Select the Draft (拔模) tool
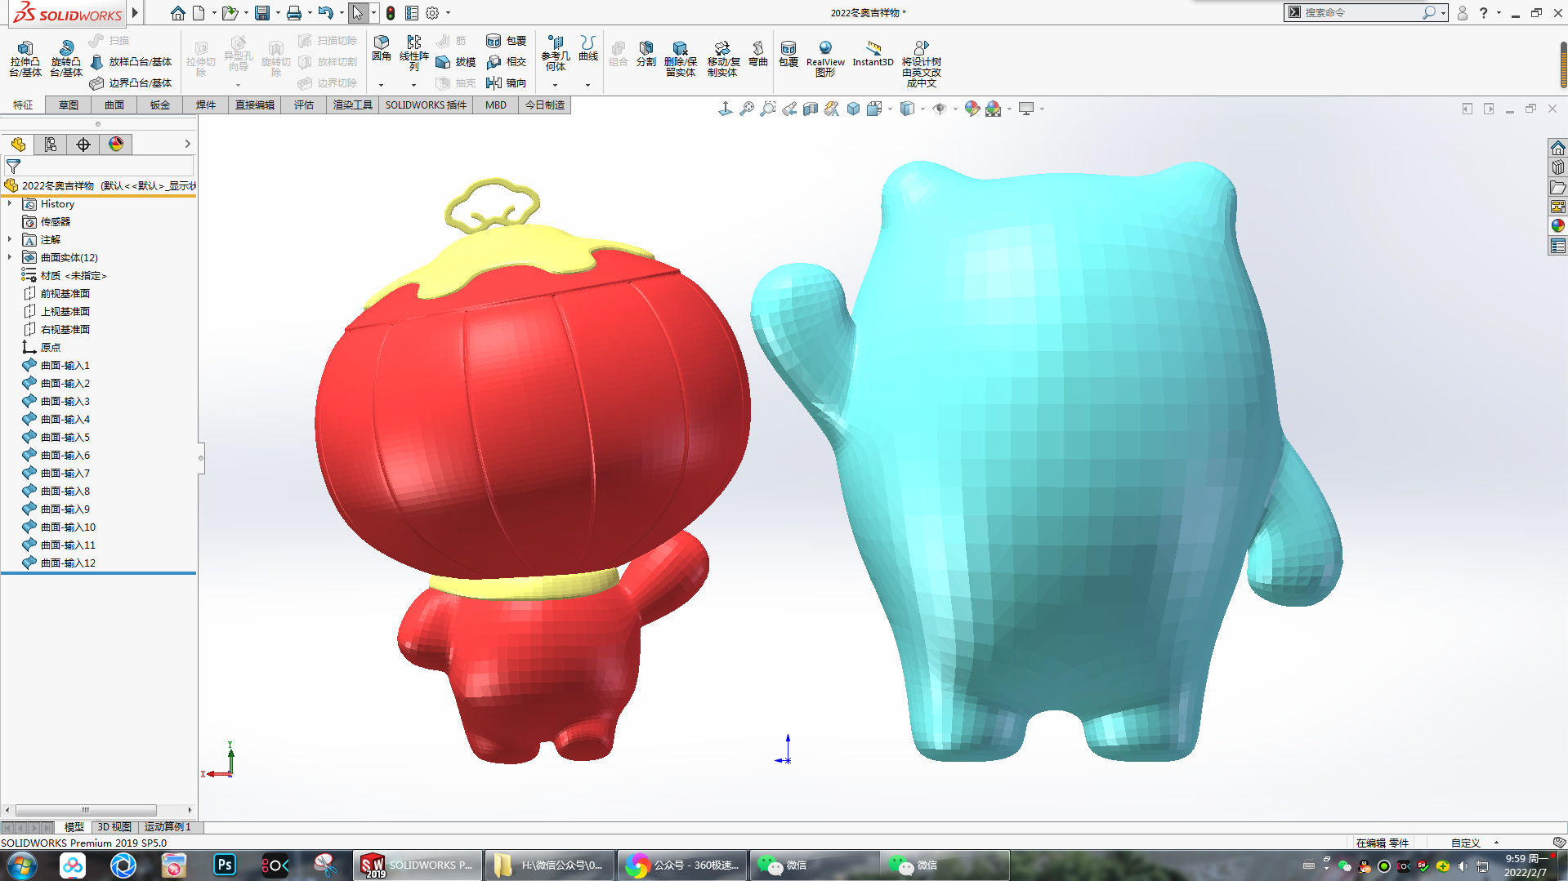 [456, 62]
